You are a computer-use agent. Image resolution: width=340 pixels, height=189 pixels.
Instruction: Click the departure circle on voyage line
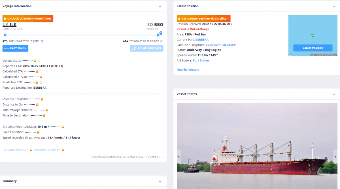click(x=5, y=35)
